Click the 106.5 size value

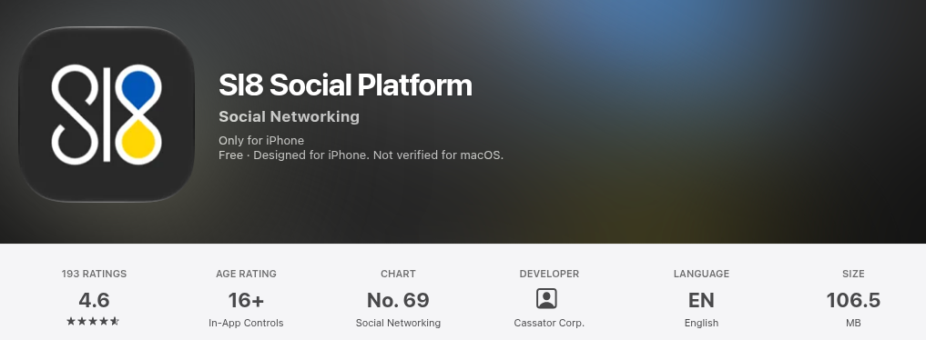coord(853,300)
